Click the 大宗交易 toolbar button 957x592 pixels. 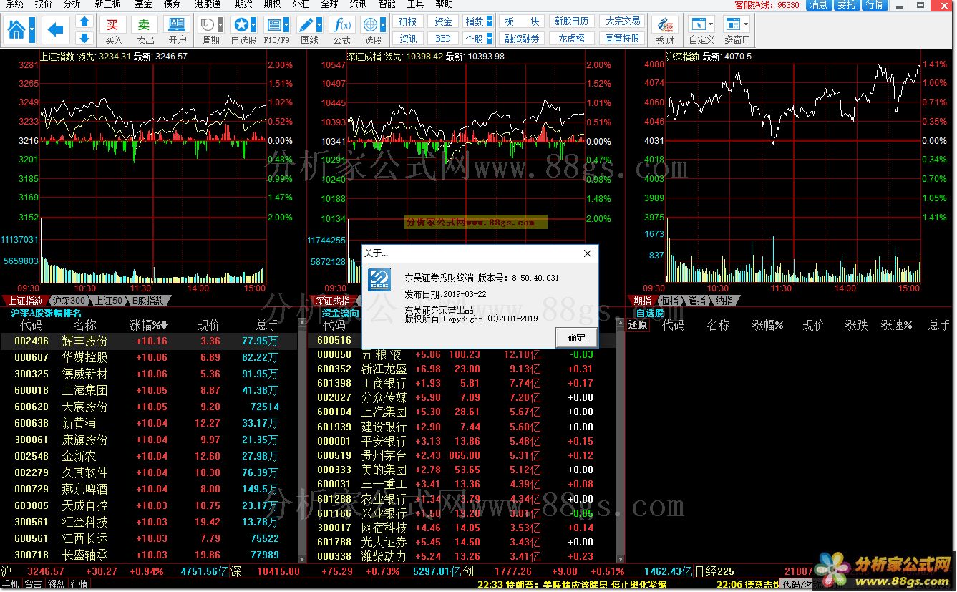click(x=623, y=21)
